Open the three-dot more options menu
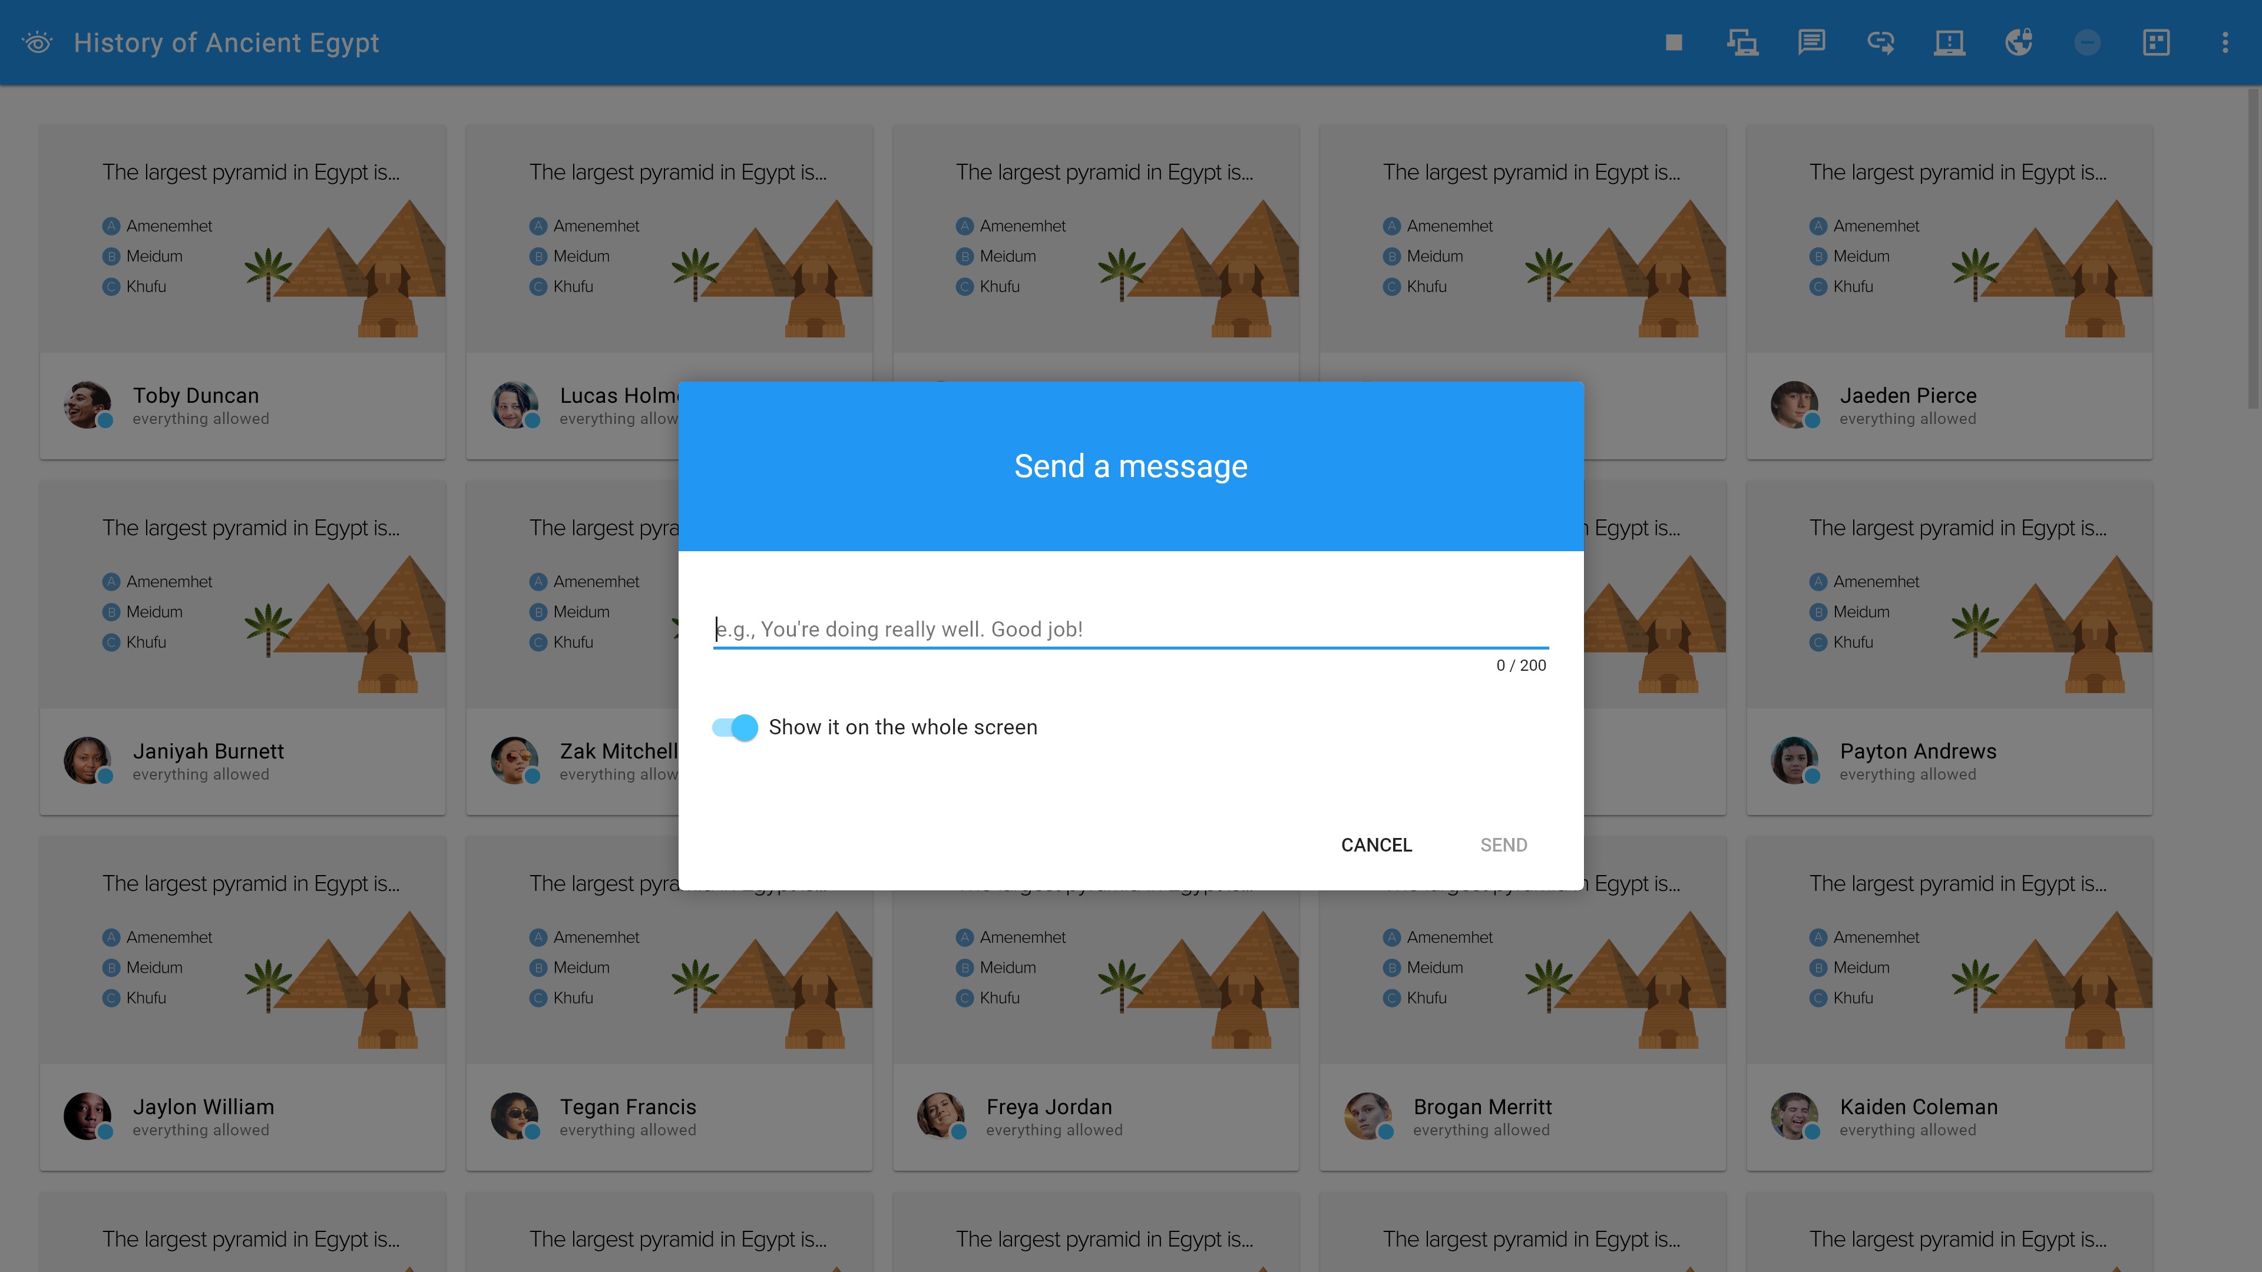The image size is (2262, 1272). pyautogui.click(x=2225, y=42)
